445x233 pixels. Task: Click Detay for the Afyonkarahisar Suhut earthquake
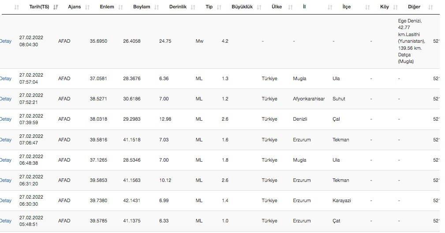[6, 99]
